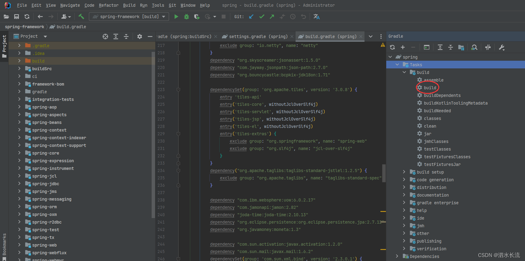Click the Open folder toolbar icon

pos(6,17)
